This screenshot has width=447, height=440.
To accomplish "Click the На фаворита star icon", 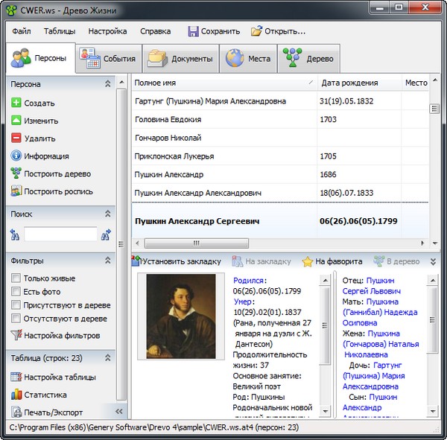I will [x=307, y=261].
